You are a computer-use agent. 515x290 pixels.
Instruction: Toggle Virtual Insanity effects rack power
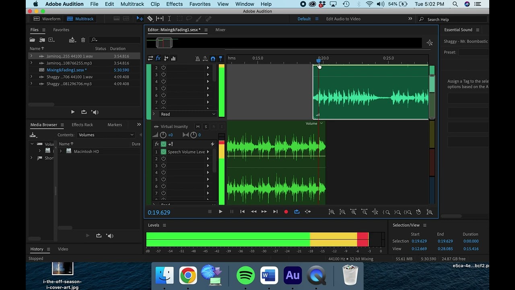click(163, 144)
